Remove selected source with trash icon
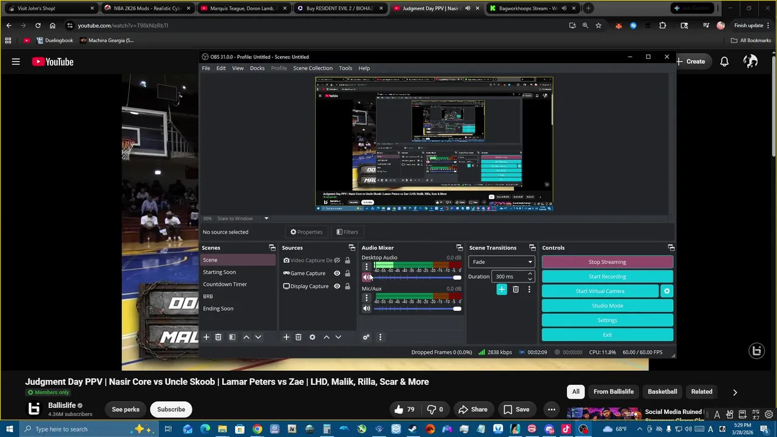The image size is (777, 437). click(x=298, y=337)
